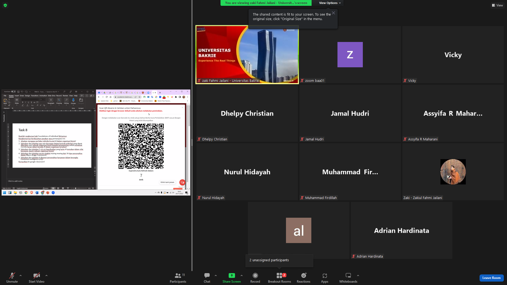507x285 pixels.
Task: Click the Windows Start icon in shared taskbar
Action: [x=4, y=193]
